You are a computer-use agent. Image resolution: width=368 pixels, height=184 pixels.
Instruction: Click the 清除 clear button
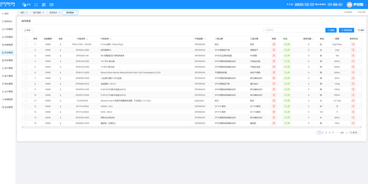tap(361, 30)
